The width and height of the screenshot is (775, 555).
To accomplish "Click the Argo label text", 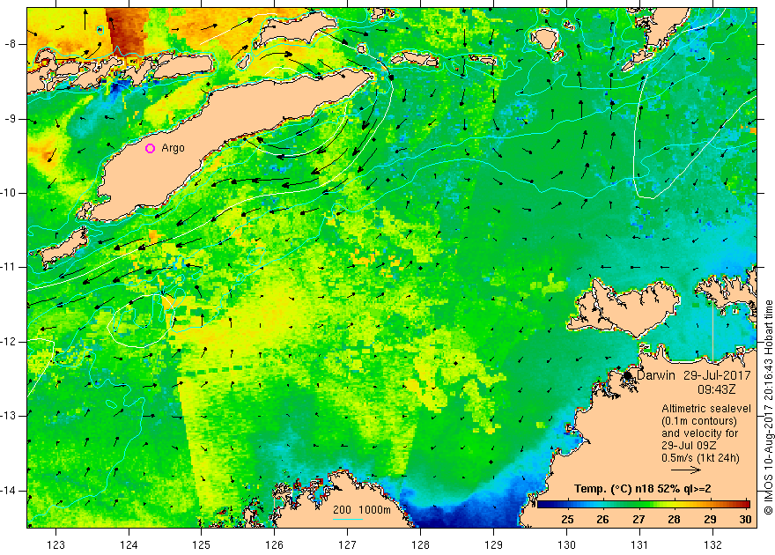I will point(173,148).
